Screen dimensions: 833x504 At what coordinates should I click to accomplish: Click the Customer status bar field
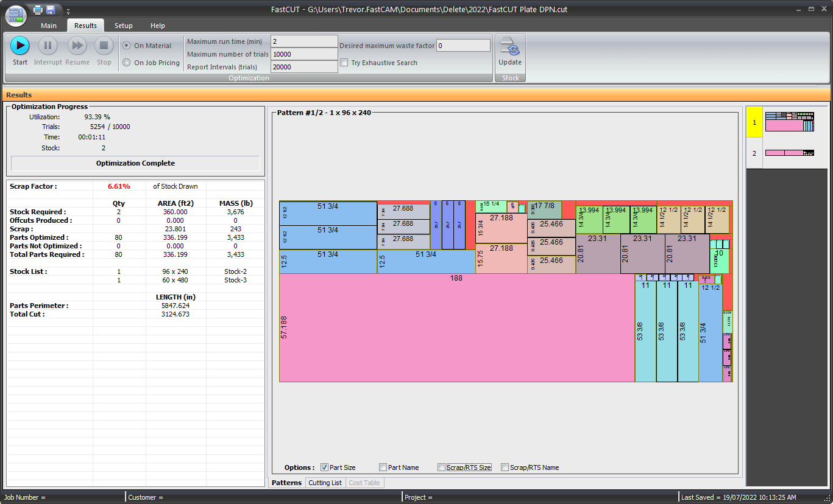point(263,497)
